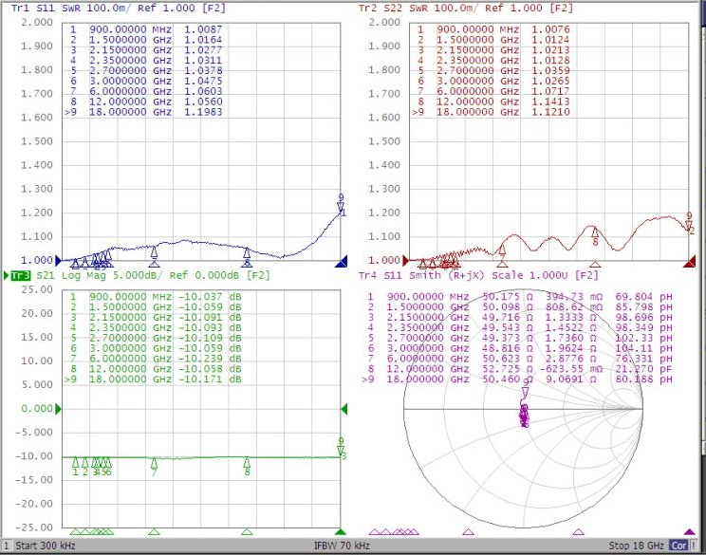Click the IFBW 70 kHz setting
This screenshot has height=555, width=706.
[344, 546]
